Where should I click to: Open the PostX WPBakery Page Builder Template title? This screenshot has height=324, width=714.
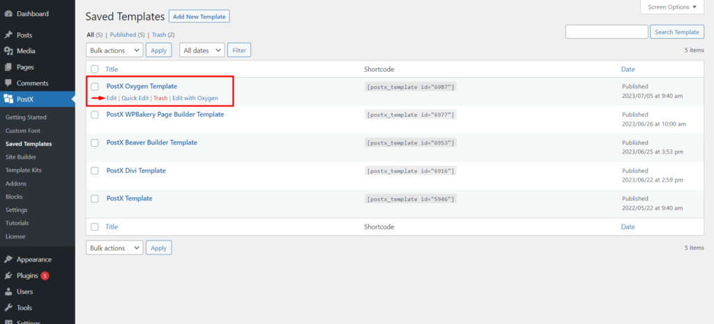[165, 114]
